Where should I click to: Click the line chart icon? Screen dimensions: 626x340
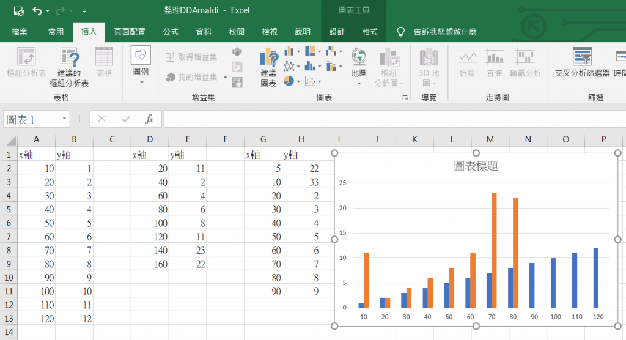tap(289, 66)
